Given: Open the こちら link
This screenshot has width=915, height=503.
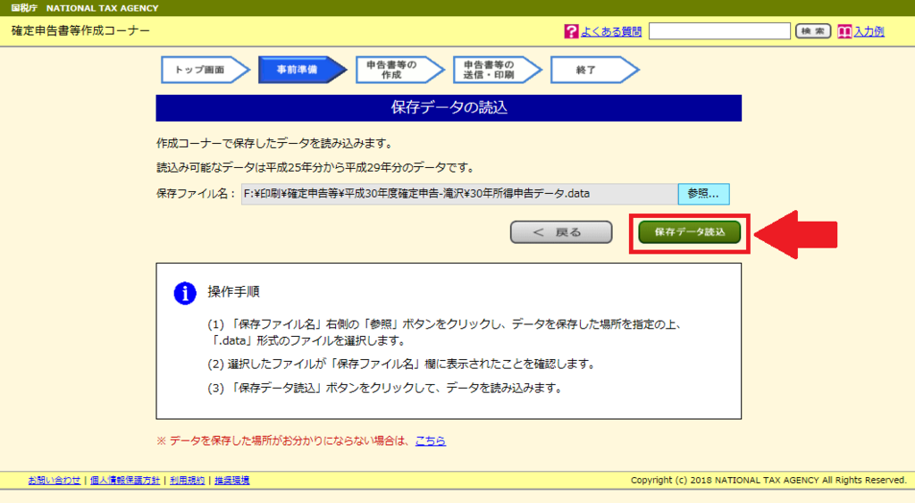Looking at the screenshot, I should click(x=430, y=441).
